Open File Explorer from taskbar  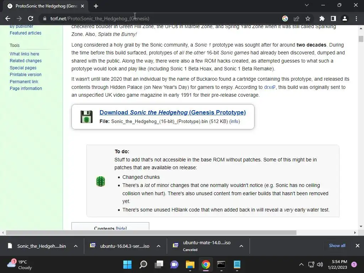(190, 264)
